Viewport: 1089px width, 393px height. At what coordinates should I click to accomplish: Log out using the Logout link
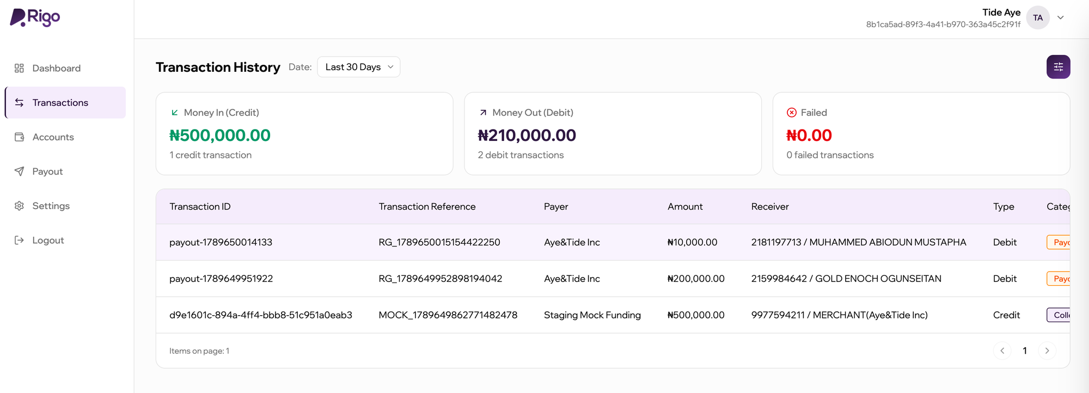(65, 240)
